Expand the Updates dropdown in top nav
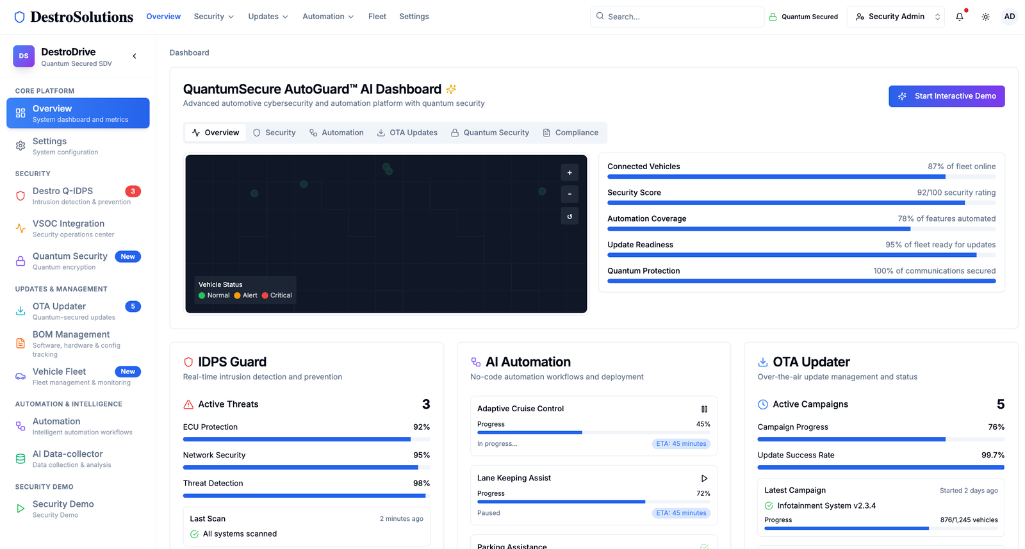This screenshot has height=549, width=1025. tap(268, 17)
